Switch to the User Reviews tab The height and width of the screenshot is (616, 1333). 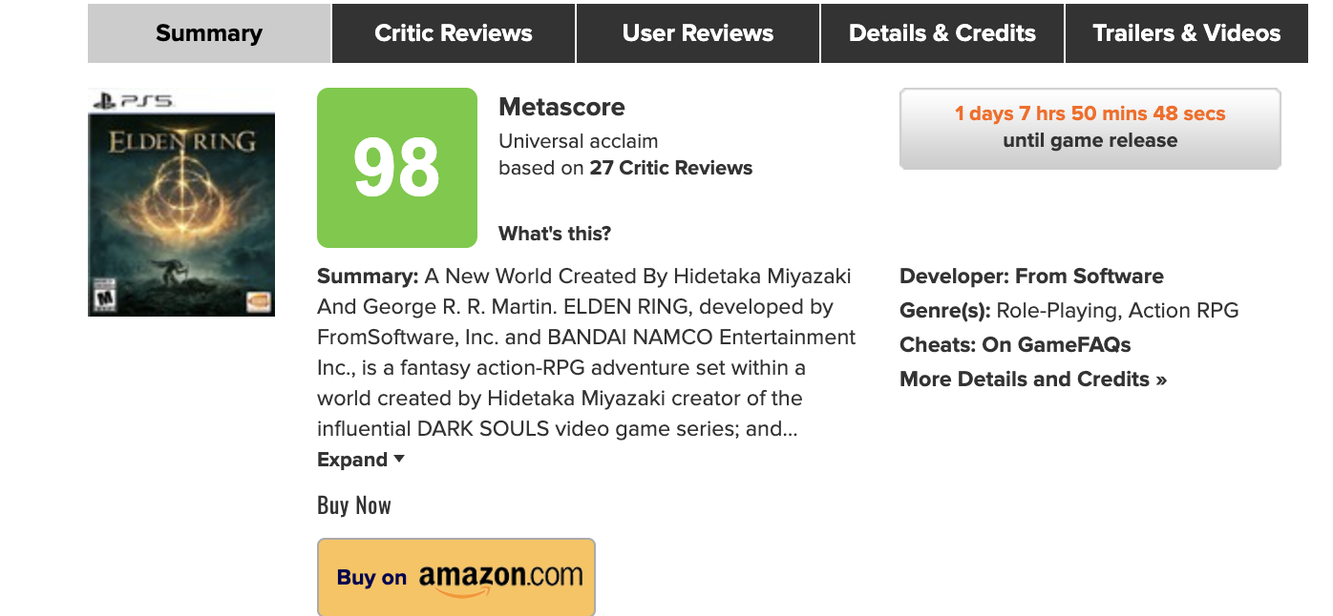point(698,33)
